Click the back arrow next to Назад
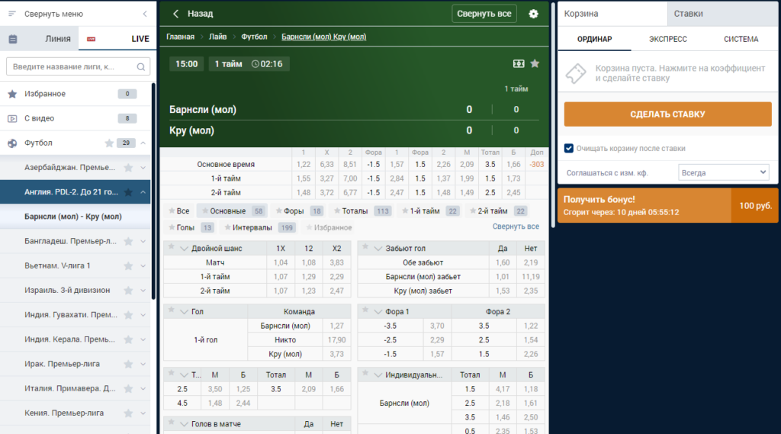This screenshot has height=434, width=781. coord(176,14)
